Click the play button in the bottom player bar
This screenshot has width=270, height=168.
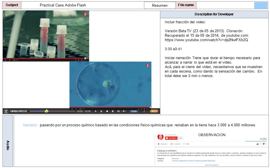point(96,111)
